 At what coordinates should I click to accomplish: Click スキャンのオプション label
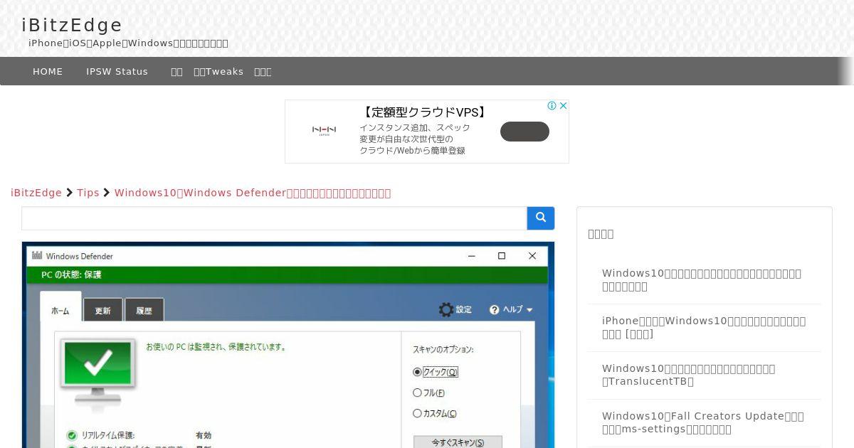443,350
